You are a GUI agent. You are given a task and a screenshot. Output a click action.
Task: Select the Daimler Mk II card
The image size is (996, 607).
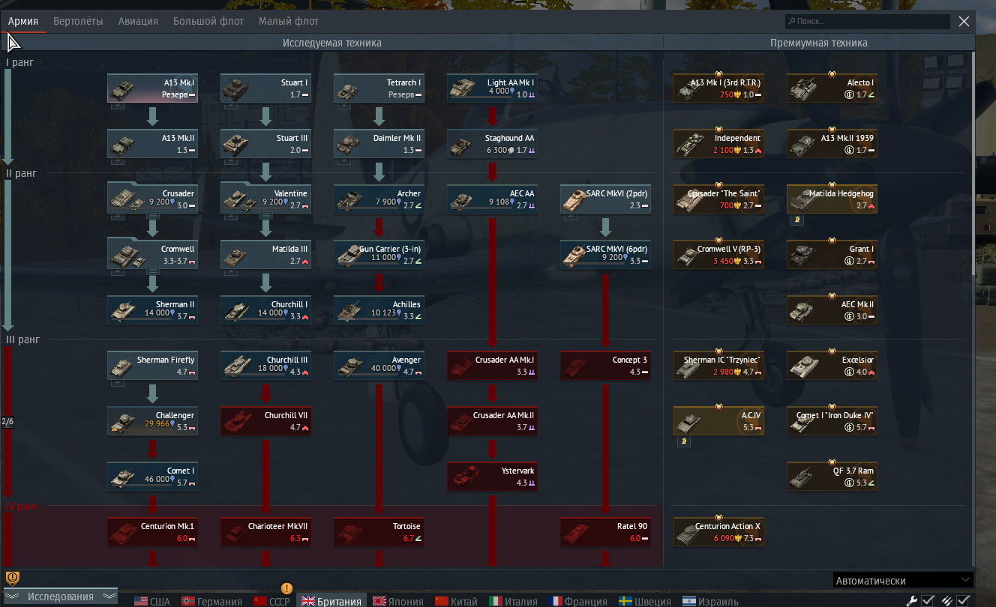[379, 144]
